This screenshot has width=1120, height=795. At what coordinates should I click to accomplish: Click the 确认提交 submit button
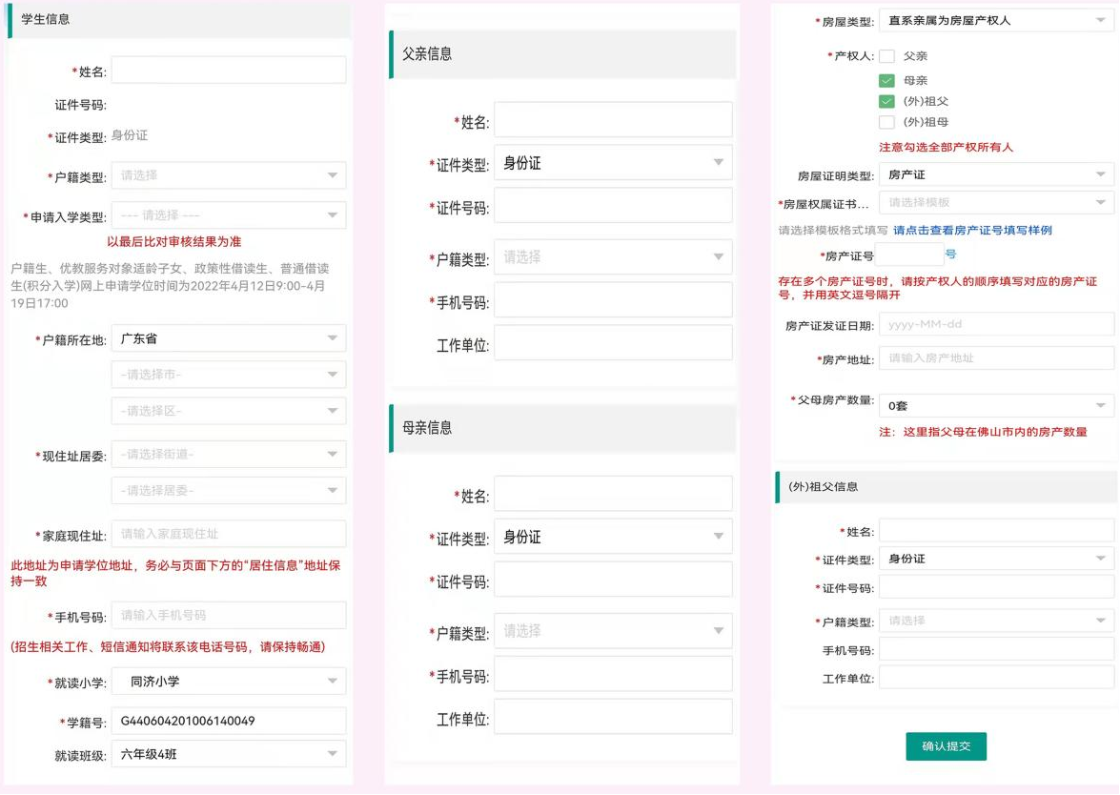coord(946,746)
